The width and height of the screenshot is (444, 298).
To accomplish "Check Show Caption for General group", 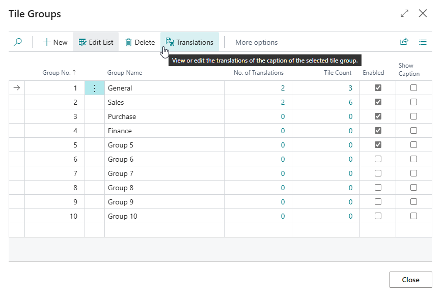I will [413, 88].
